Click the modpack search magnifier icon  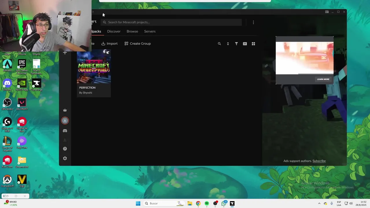pyautogui.click(x=219, y=44)
